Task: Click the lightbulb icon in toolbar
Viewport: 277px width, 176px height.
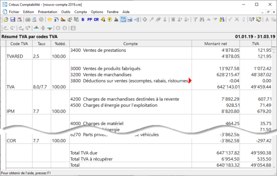Action: coord(243,19)
